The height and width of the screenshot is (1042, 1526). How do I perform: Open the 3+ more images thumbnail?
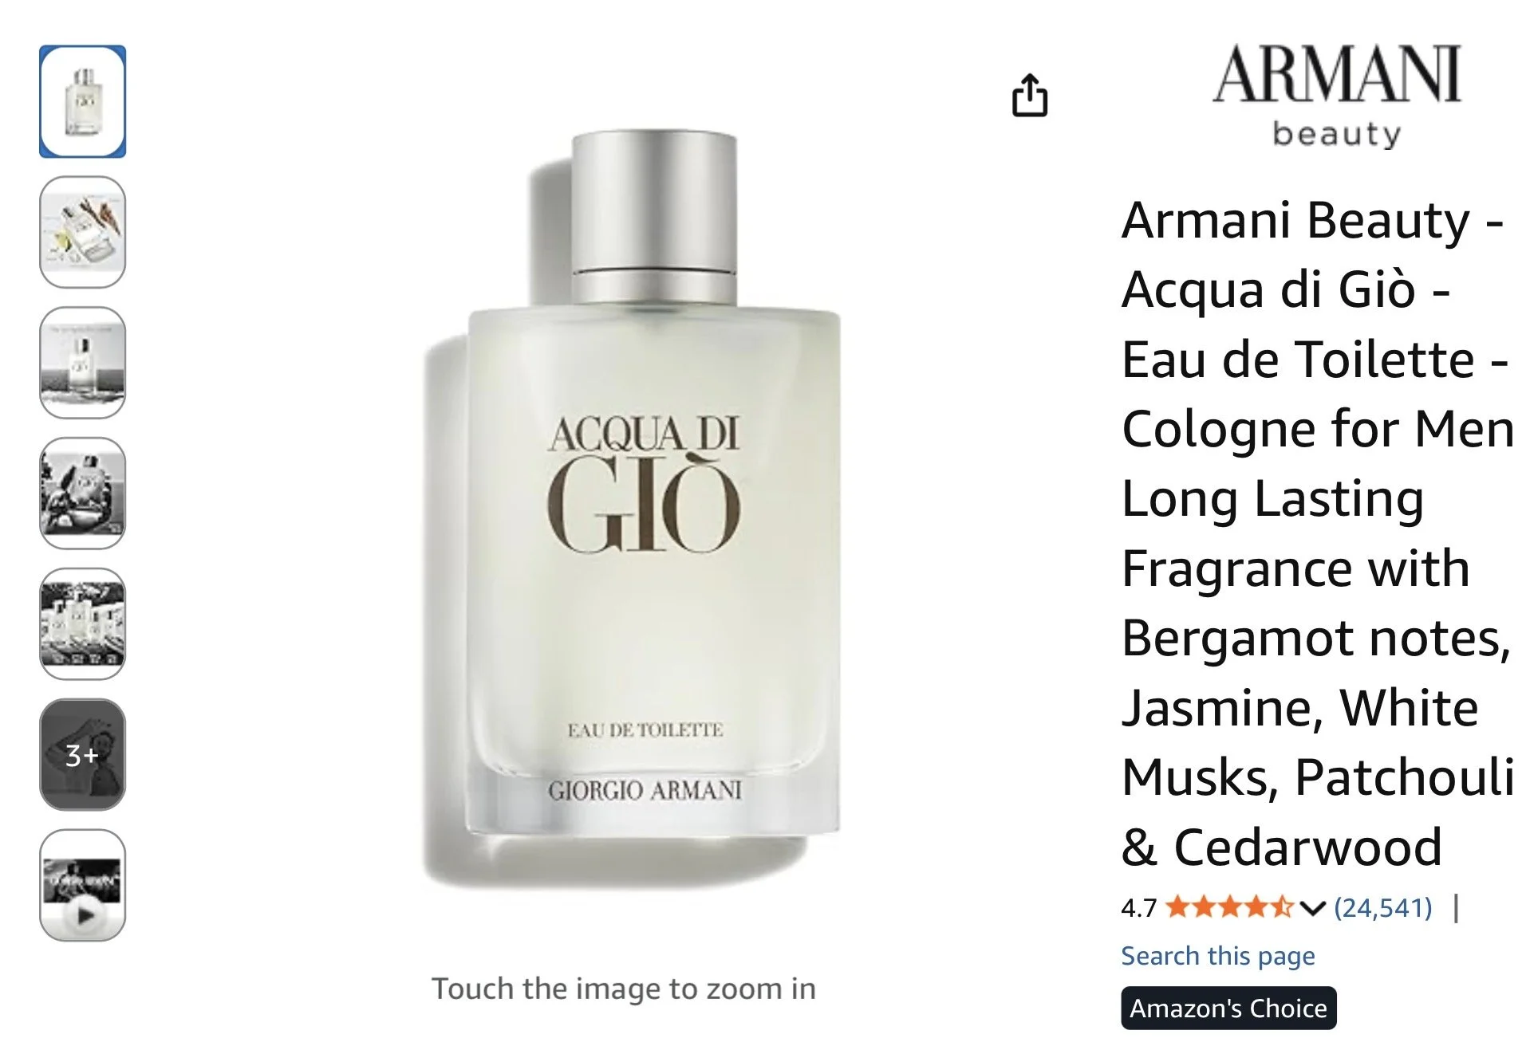click(x=83, y=754)
